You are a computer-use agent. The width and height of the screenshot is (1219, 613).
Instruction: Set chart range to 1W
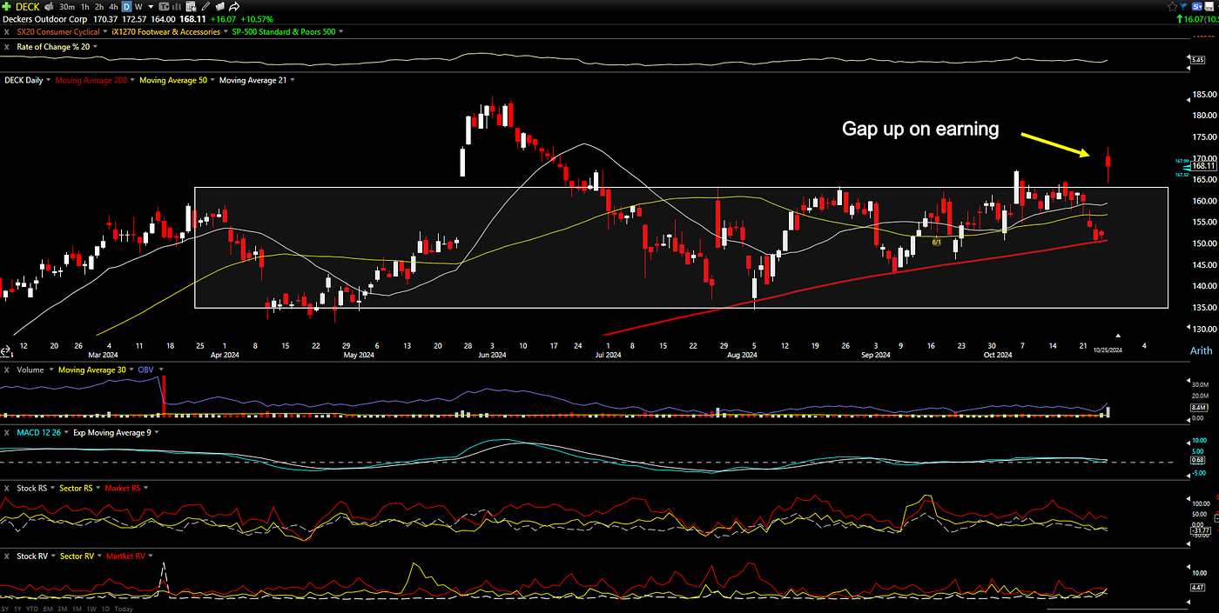[x=91, y=609]
